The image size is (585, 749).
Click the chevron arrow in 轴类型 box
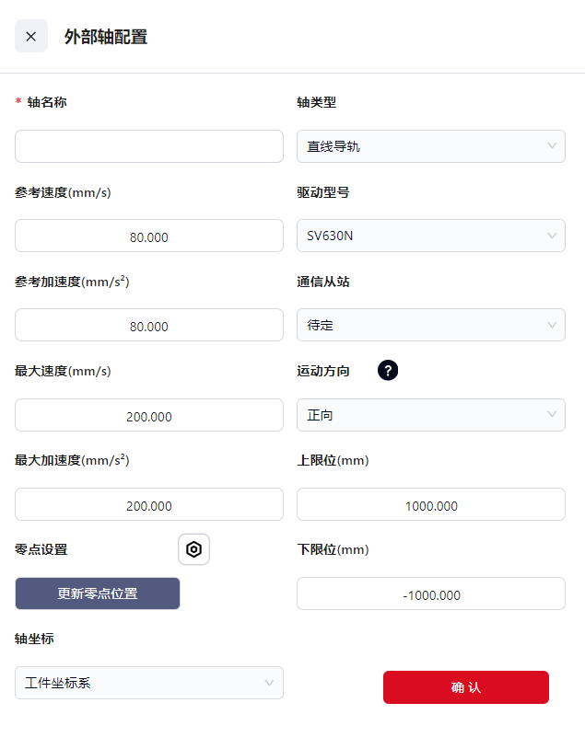pyautogui.click(x=552, y=146)
